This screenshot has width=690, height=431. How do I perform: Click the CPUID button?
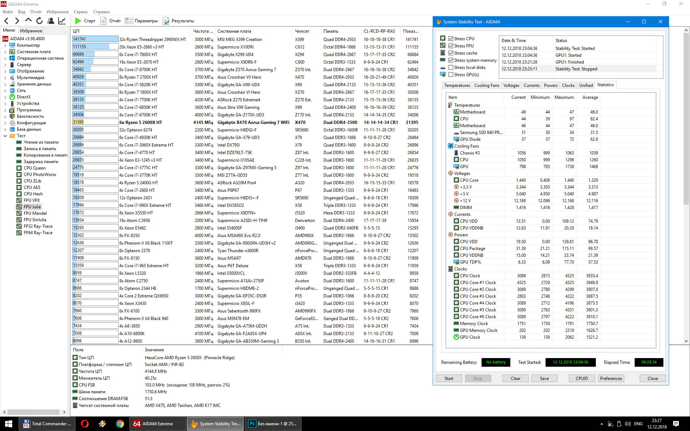(x=581, y=378)
